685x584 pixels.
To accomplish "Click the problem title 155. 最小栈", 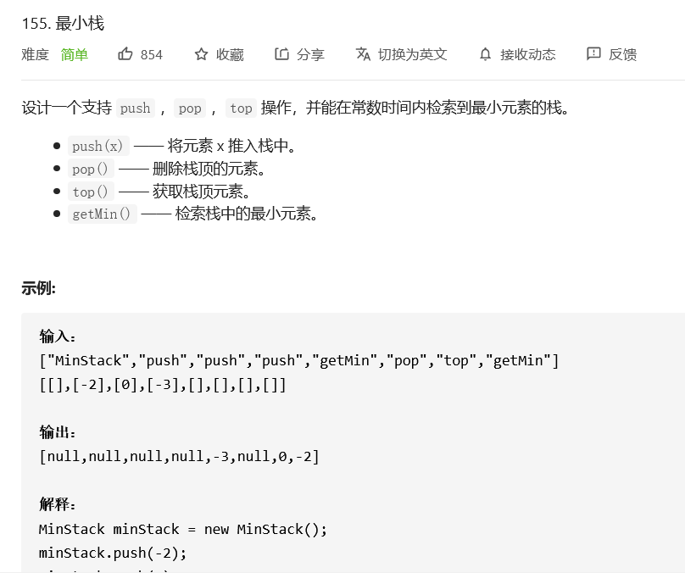I will coord(63,24).
